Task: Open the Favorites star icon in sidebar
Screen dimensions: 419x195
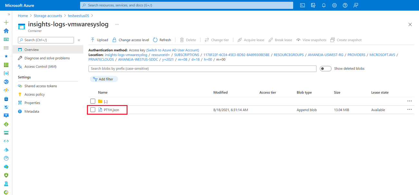Action: 6,56
